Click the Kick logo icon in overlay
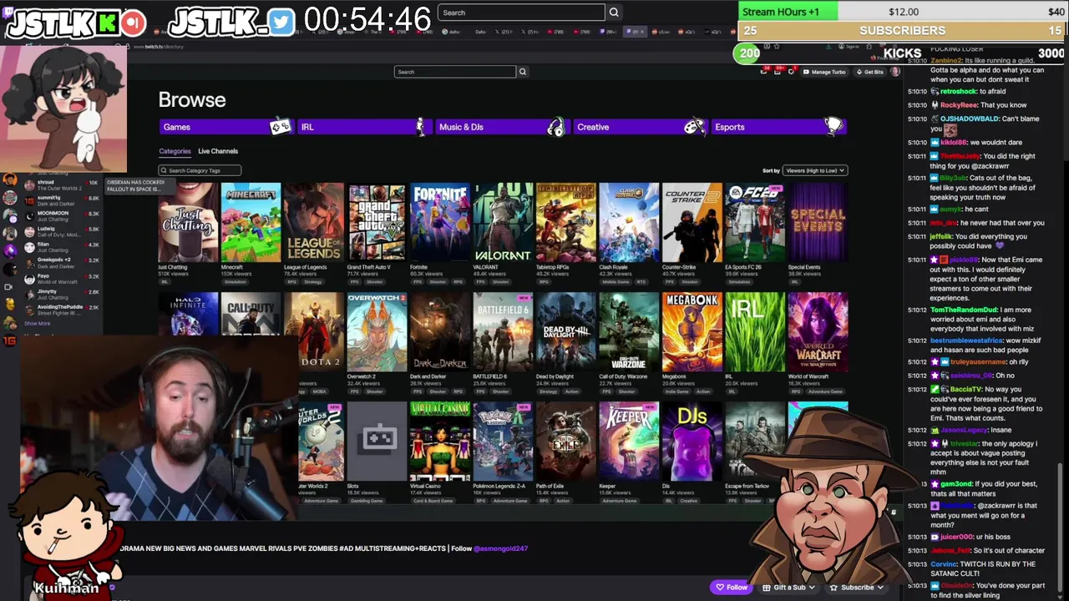Image resolution: width=1069 pixels, height=601 pixels. click(108, 23)
